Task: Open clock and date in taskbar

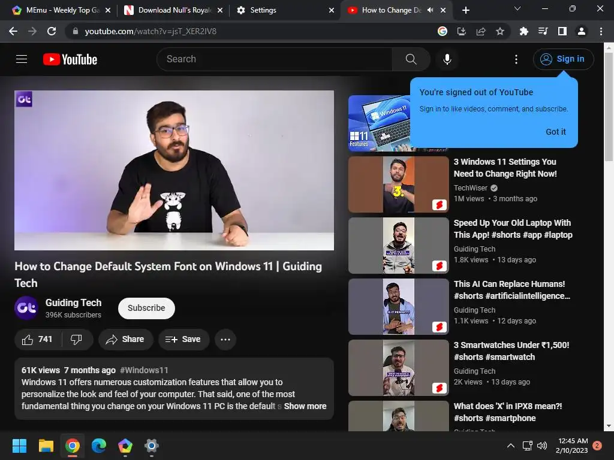Action: click(571, 446)
